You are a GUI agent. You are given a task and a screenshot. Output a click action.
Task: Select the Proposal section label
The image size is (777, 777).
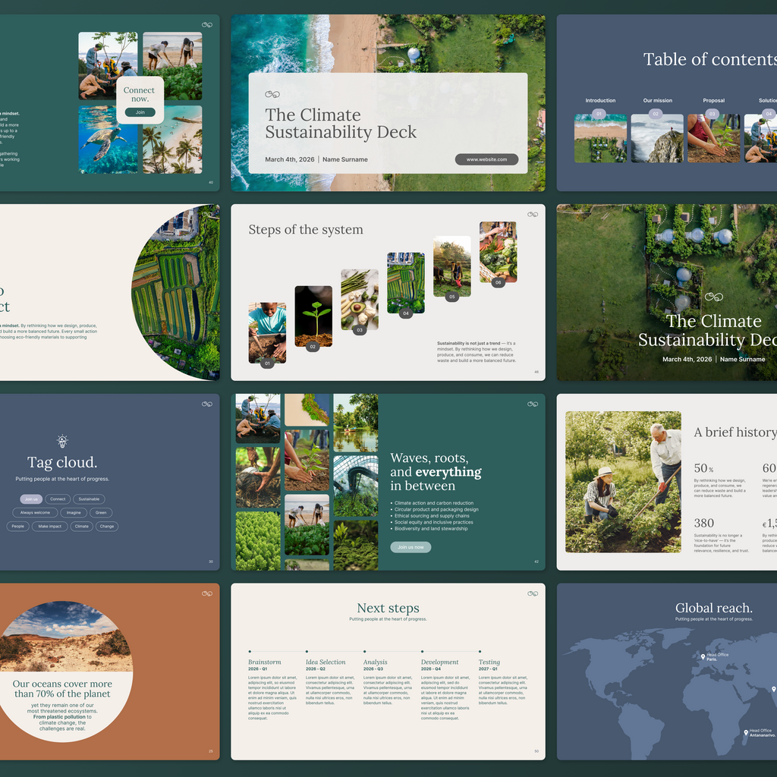713,100
